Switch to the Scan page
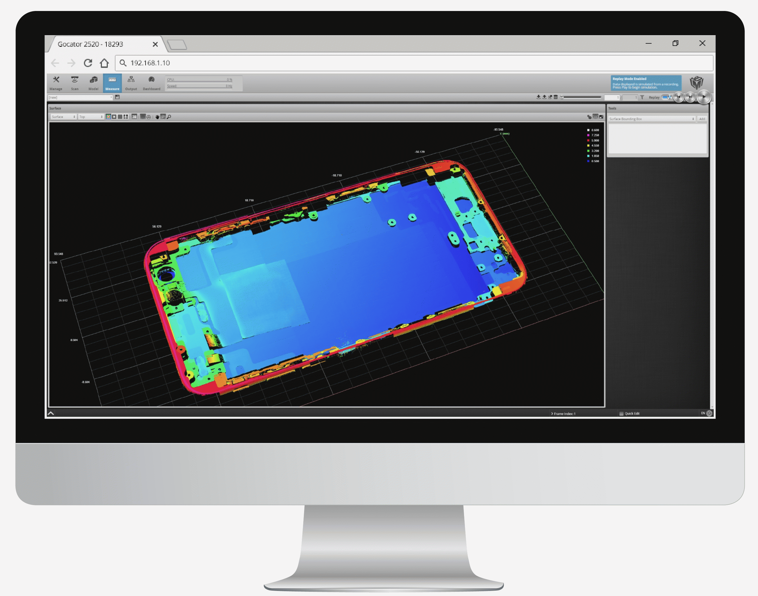 click(x=75, y=83)
